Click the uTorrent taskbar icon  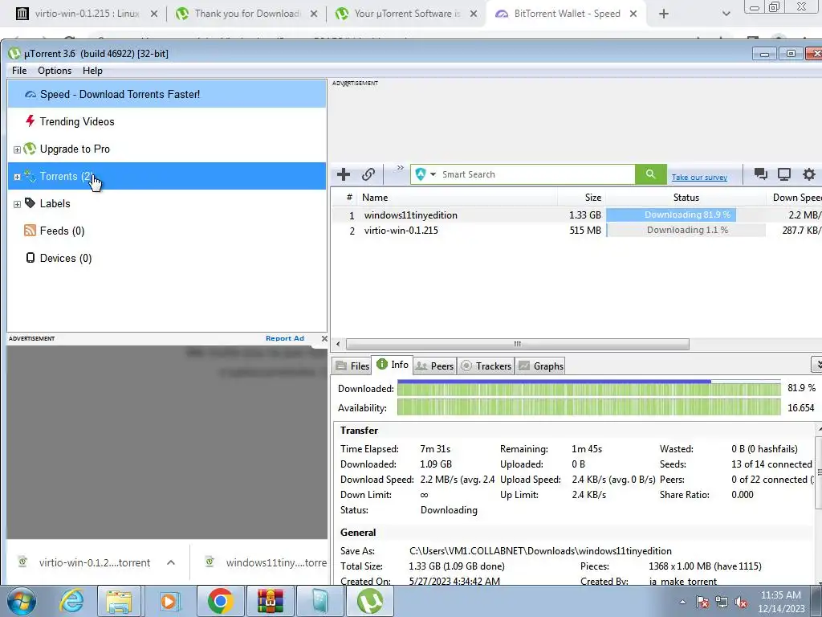click(369, 601)
